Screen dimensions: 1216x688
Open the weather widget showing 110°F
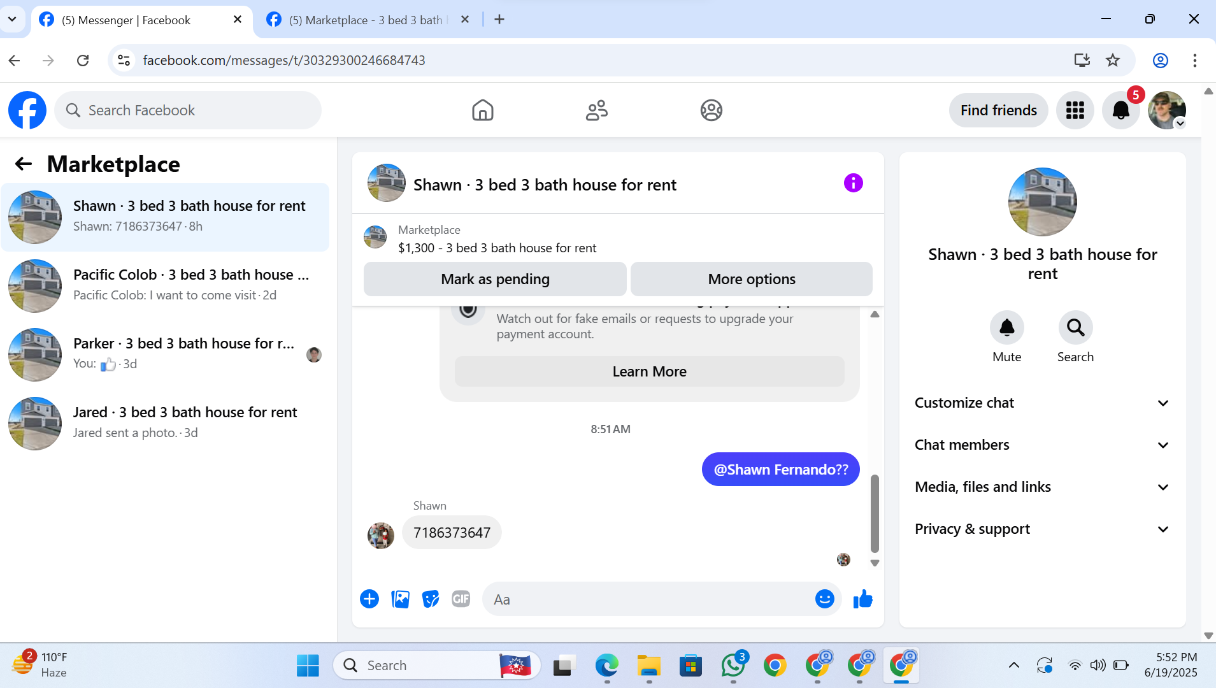(39, 665)
